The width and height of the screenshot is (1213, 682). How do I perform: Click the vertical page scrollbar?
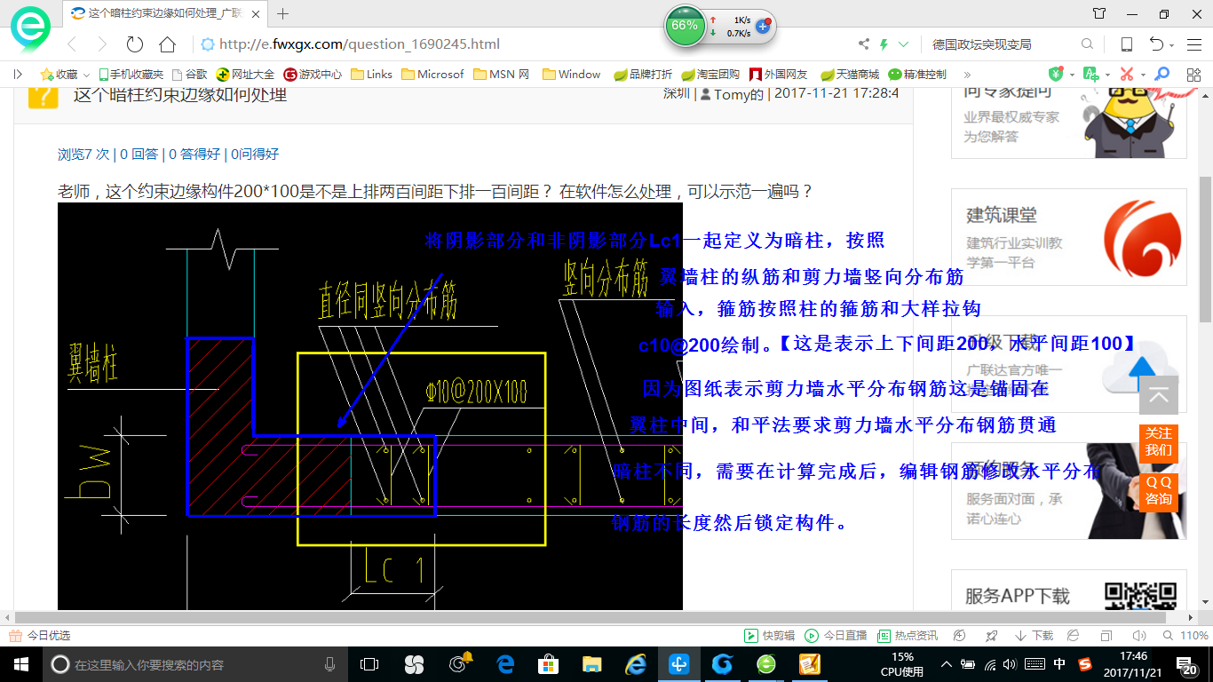pyautogui.click(x=1206, y=248)
